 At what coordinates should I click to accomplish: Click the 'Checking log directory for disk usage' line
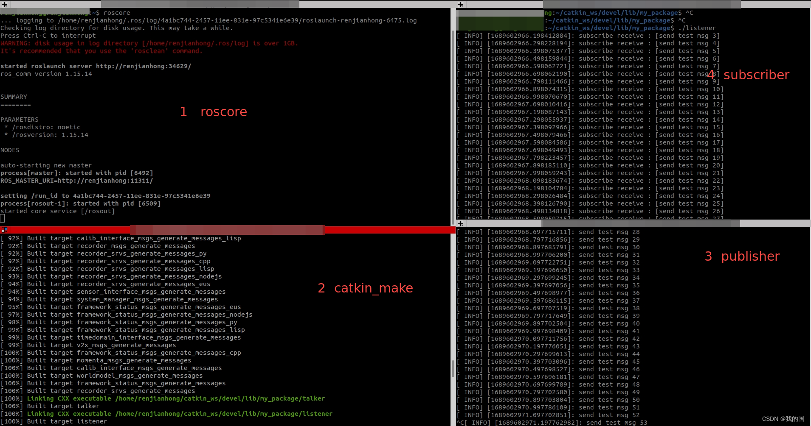(x=117, y=28)
